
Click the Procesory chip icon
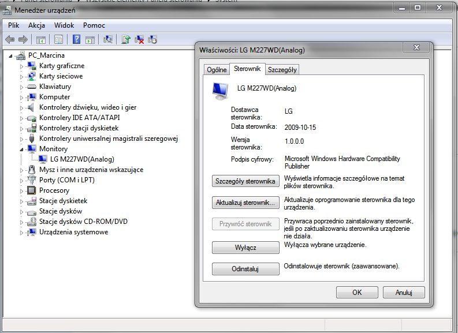point(32,190)
